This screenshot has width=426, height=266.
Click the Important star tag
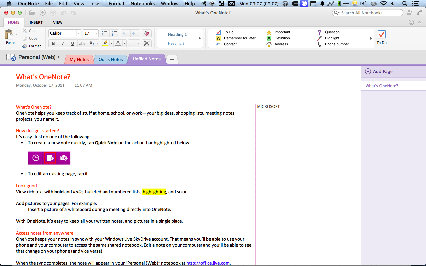point(278,32)
